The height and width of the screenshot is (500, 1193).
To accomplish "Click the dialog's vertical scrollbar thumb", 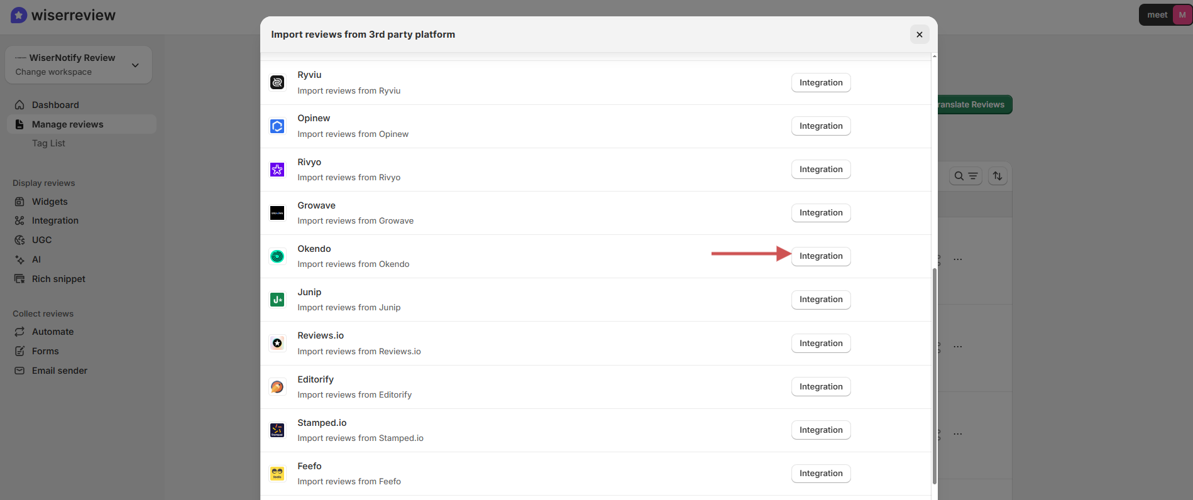I will [934, 376].
